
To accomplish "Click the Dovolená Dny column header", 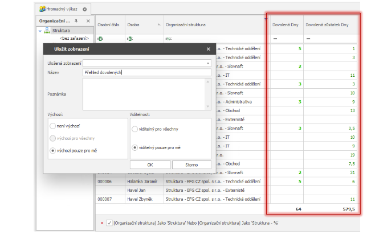I will click(287, 25).
